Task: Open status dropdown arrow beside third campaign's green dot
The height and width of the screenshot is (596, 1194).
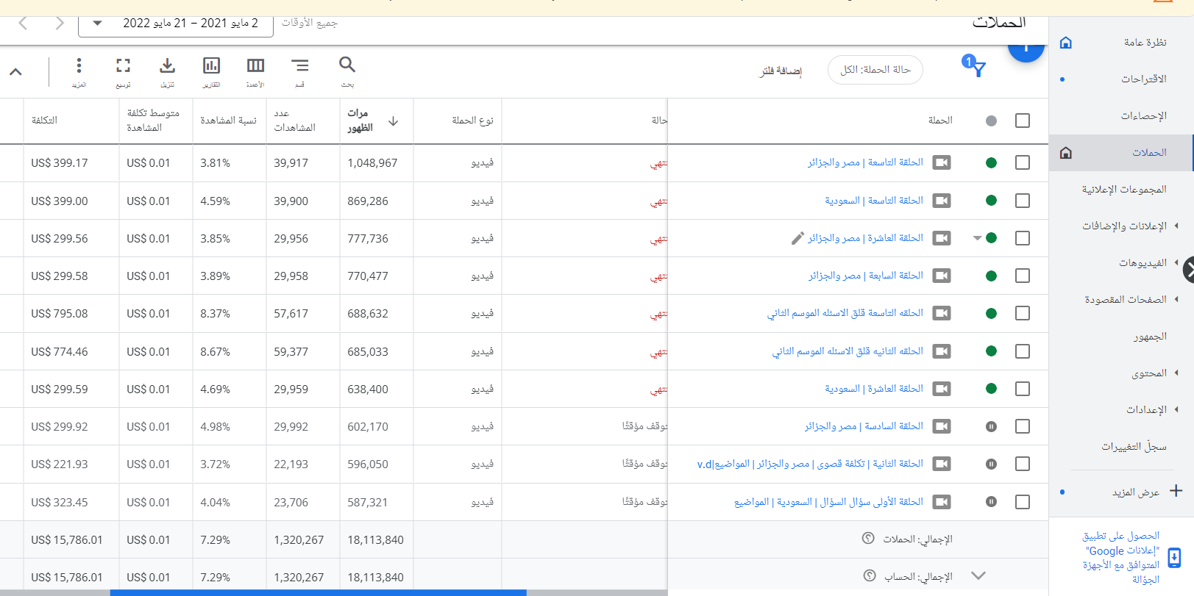Action: click(x=977, y=238)
